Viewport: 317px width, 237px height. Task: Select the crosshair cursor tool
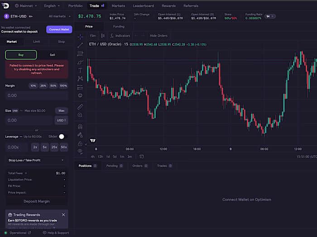pyautogui.click(x=80, y=37)
